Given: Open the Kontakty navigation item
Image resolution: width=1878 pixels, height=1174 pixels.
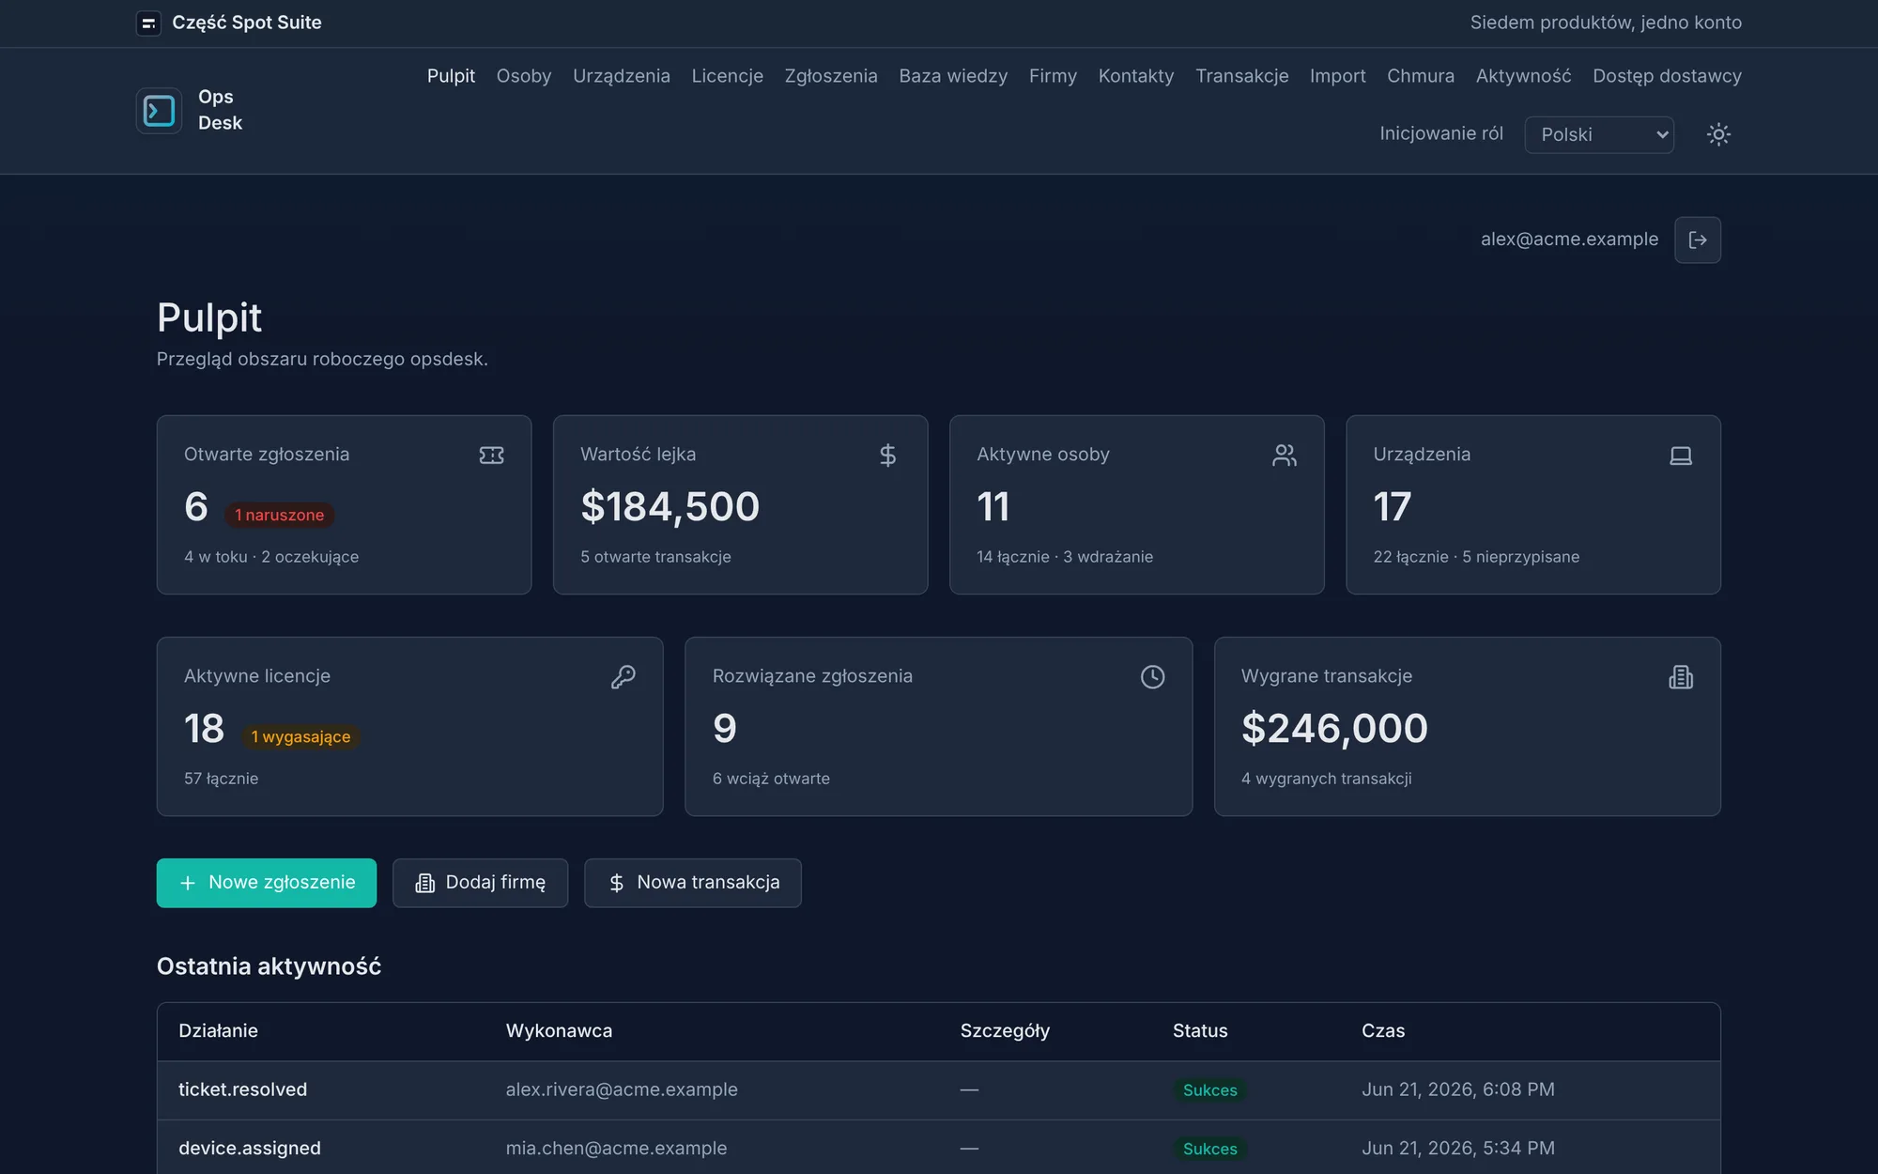Looking at the screenshot, I should coord(1136,76).
